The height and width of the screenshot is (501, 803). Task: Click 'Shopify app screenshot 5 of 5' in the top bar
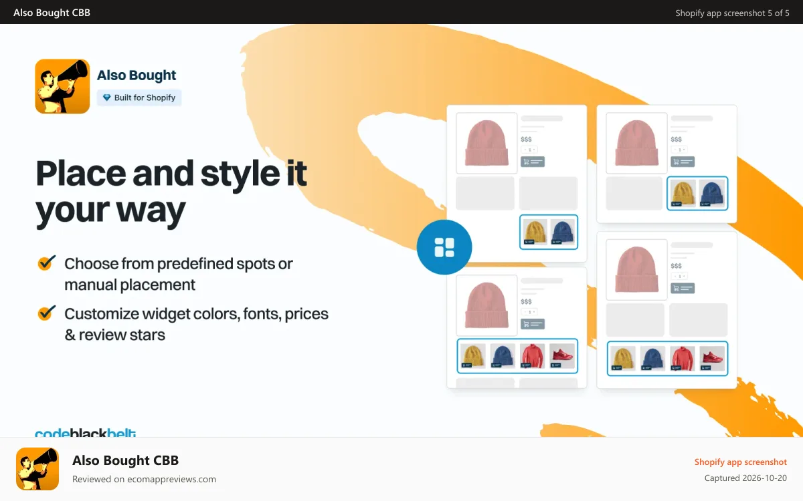[732, 13]
